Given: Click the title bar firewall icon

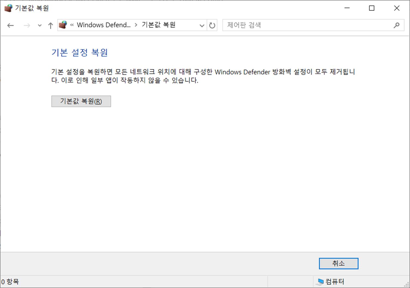Looking at the screenshot, I should pos(8,8).
